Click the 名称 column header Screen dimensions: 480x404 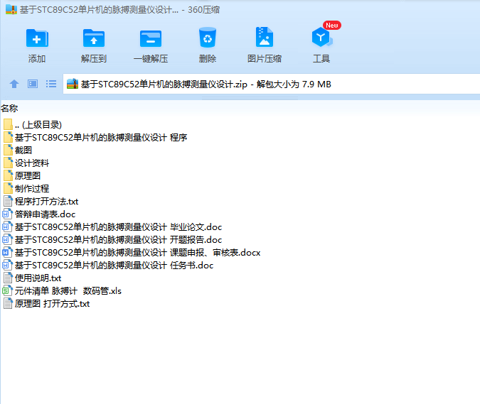click(9, 108)
